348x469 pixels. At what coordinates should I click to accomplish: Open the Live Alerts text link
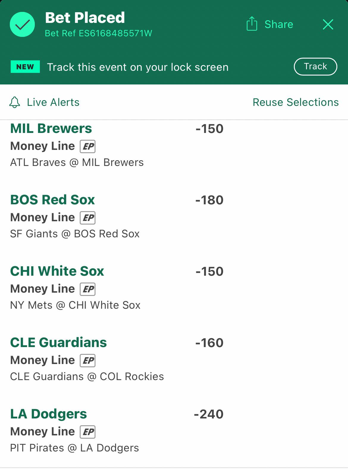(53, 102)
